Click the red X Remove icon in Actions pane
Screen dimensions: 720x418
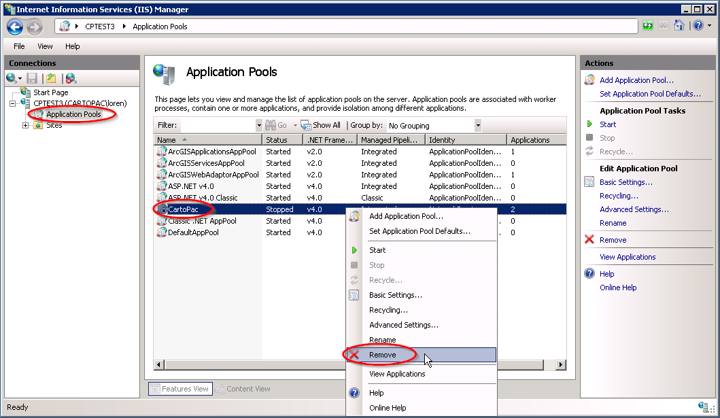tap(589, 239)
